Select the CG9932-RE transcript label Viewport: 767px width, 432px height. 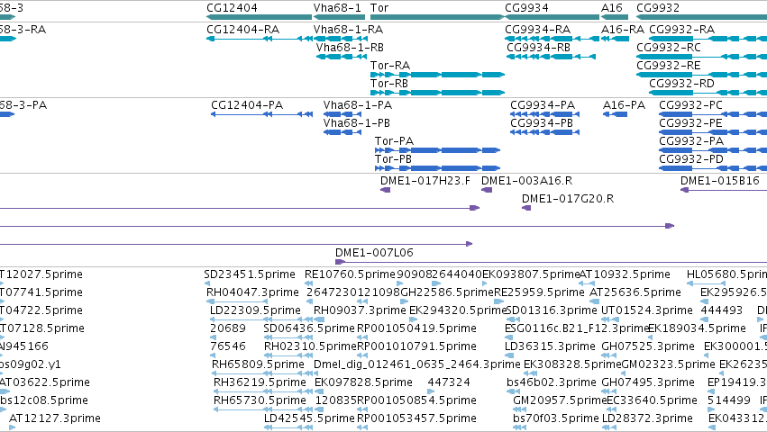tap(669, 66)
